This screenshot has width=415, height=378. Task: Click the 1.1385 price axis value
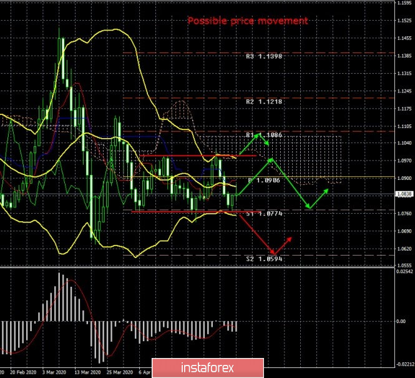coord(404,56)
